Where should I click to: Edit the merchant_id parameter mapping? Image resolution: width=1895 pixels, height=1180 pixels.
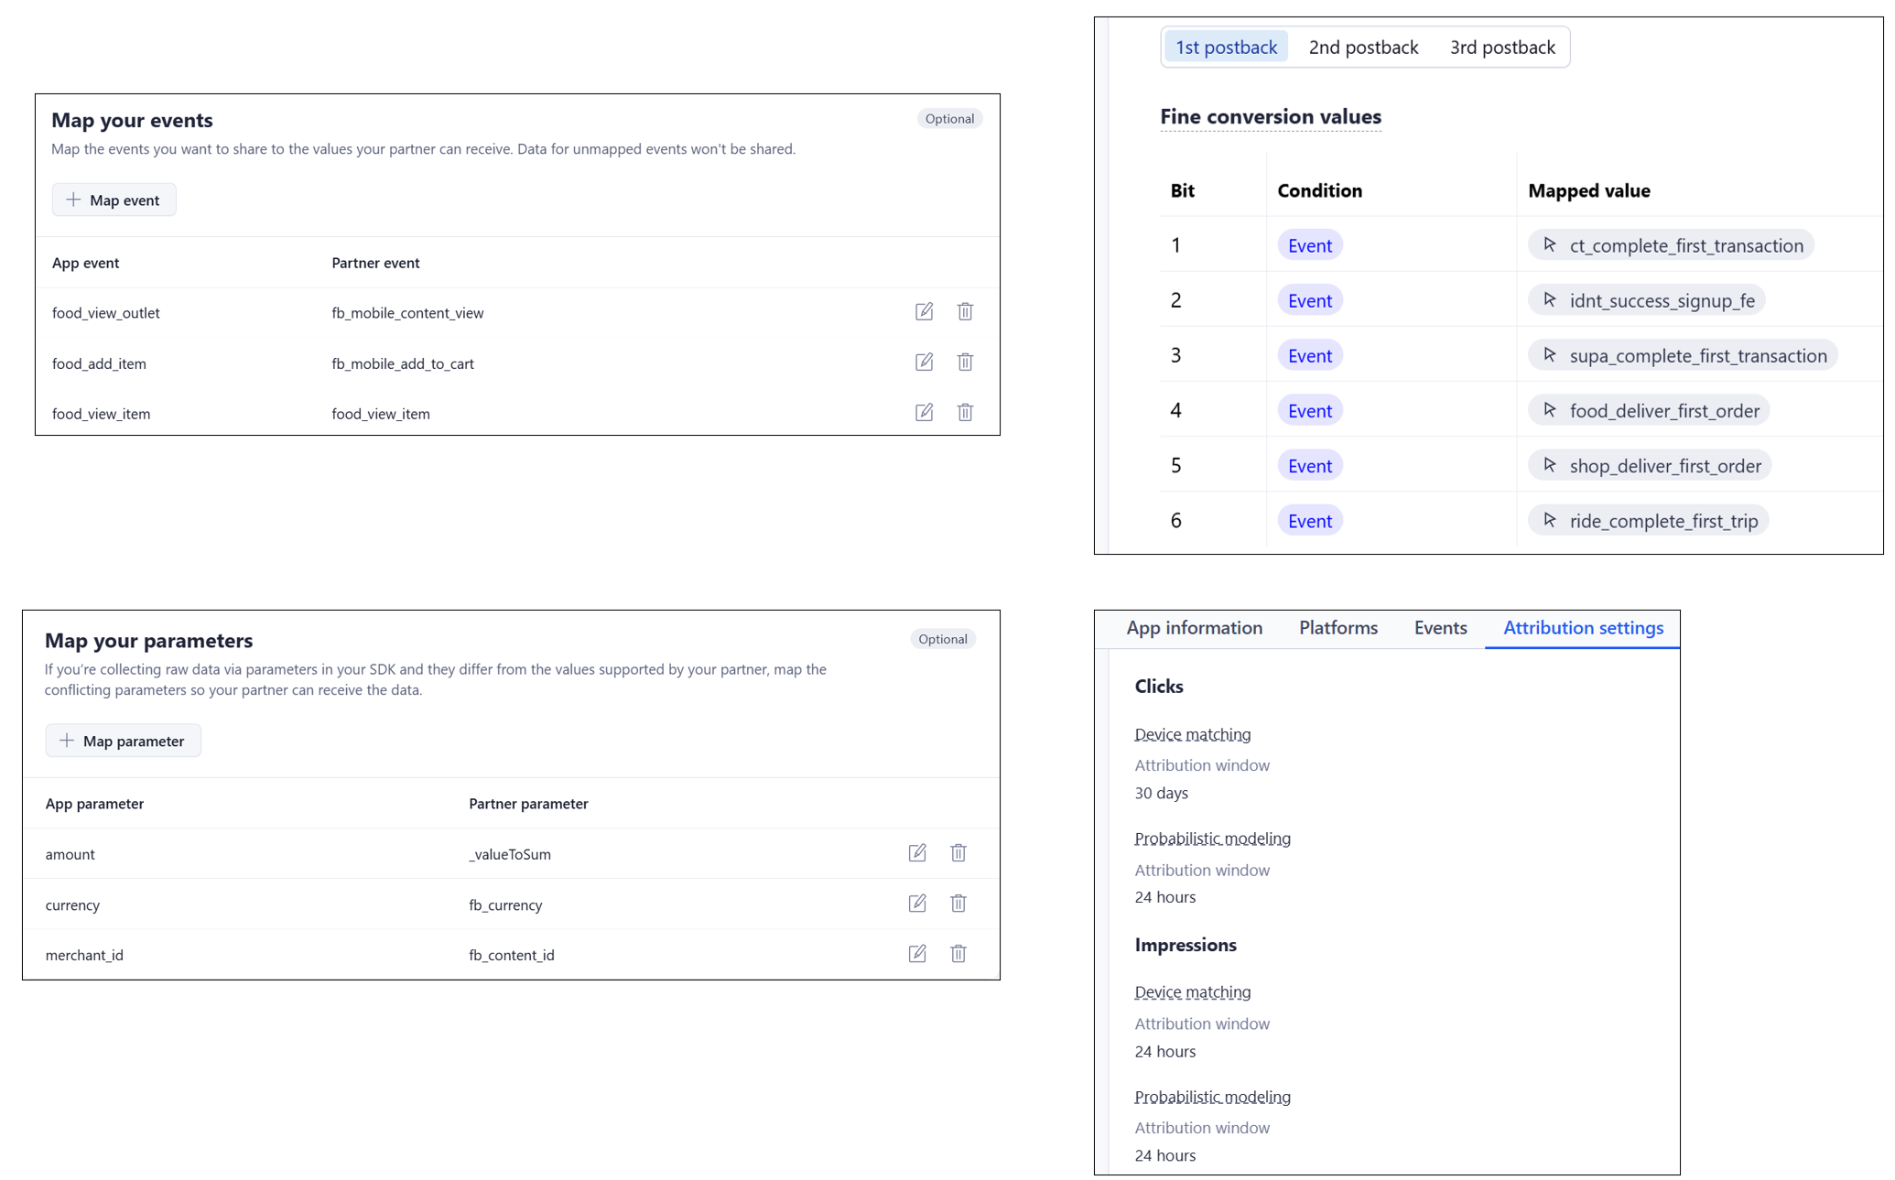click(x=917, y=954)
